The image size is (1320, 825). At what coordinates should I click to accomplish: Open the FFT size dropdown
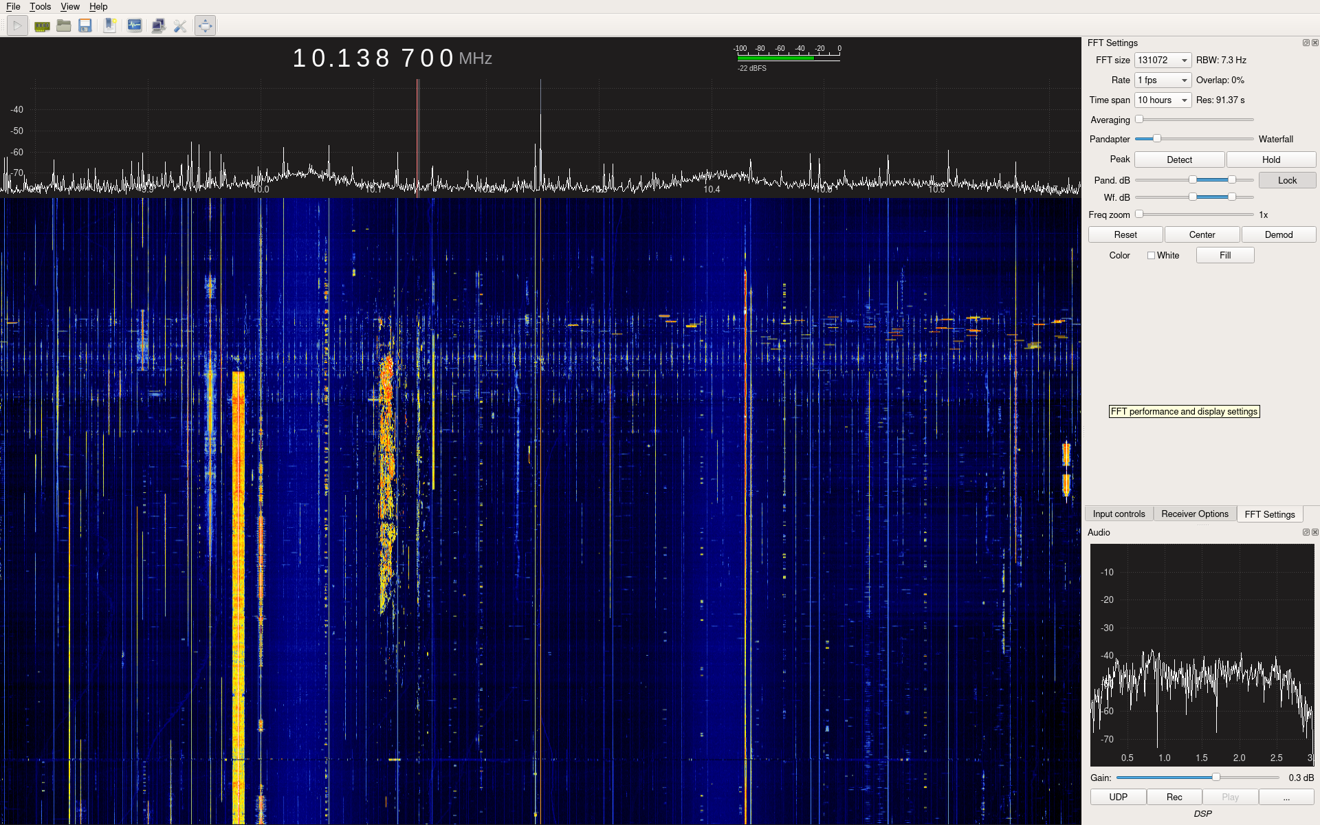1163,60
